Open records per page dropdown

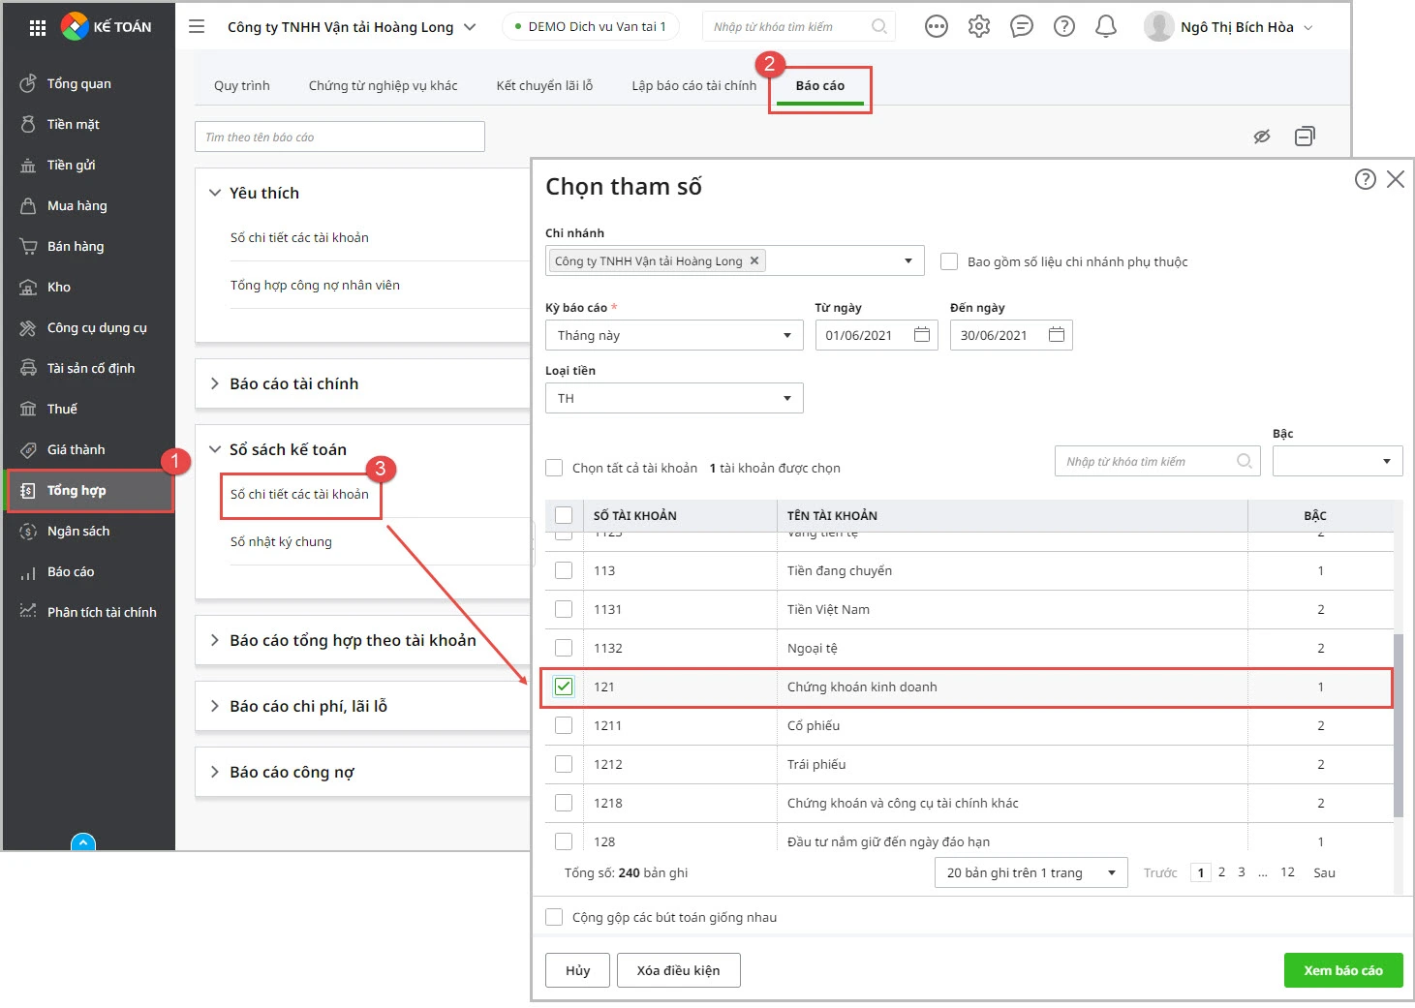click(1031, 872)
